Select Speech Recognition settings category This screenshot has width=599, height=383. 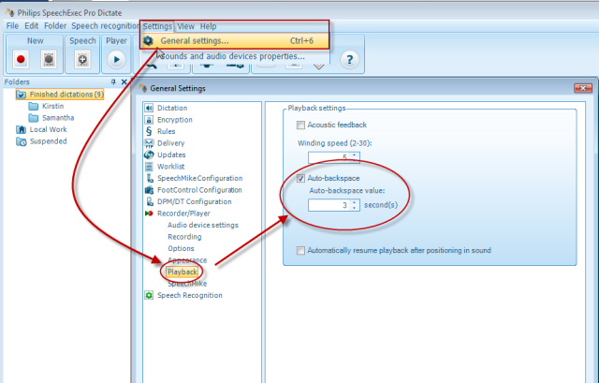pos(189,296)
